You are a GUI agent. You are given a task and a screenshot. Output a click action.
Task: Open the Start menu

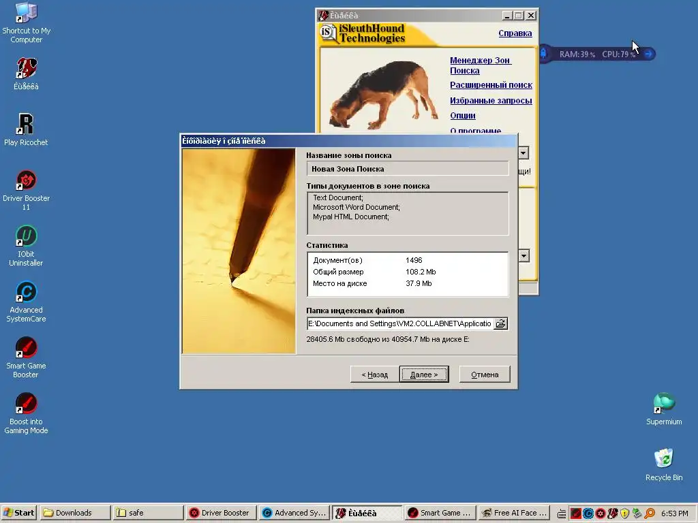tap(18, 513)
